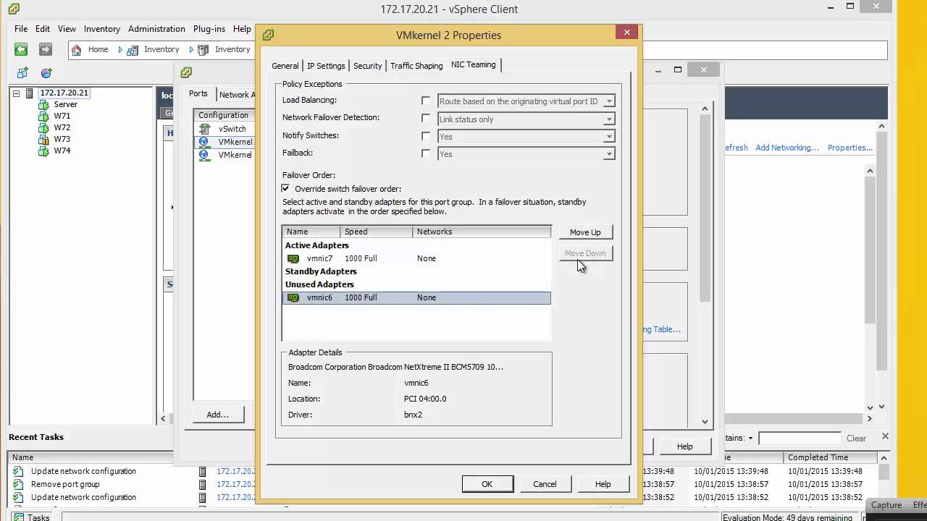The height and width of the screenshot is (521, 927).
Task: Open the Contains filter dropdown arrow
Action: tap(750, 438)
